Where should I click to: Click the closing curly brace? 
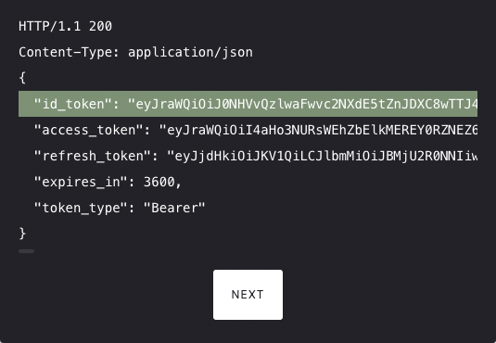coord(22,234)
